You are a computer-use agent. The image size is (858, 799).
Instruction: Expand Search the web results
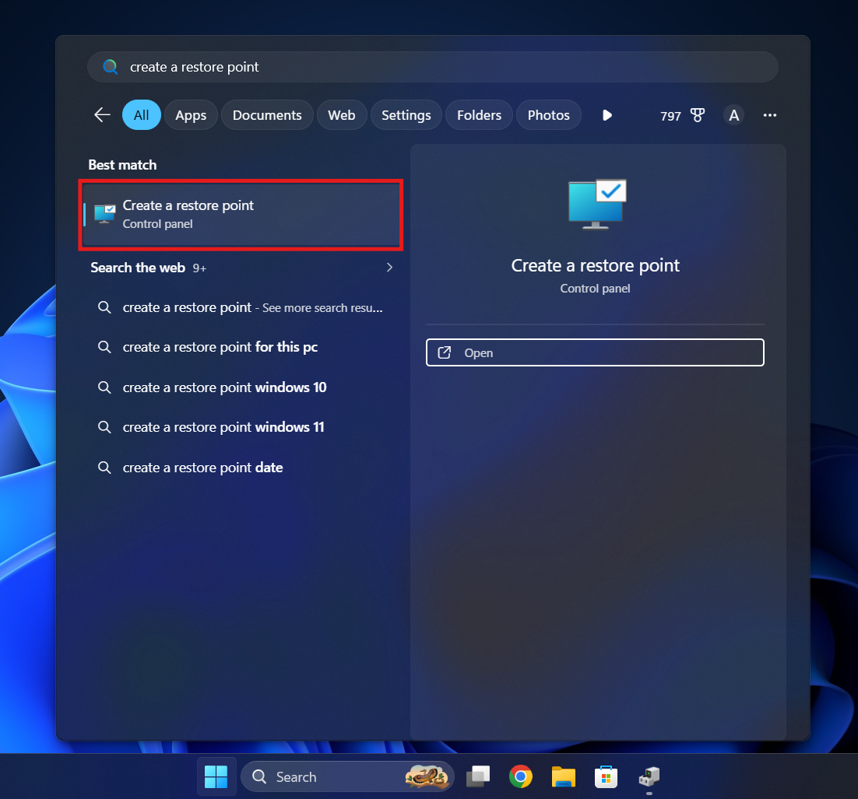pos(389,267)
